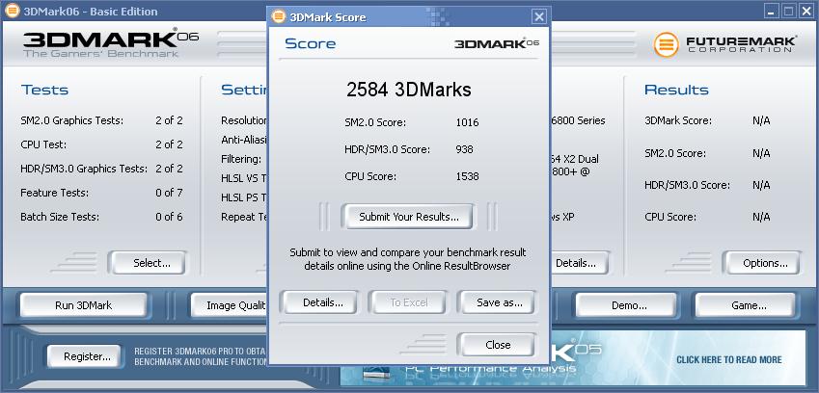Click the SM2.0 Score value 1016
This screenshot has width=819, height=393.
pos(467,122)
